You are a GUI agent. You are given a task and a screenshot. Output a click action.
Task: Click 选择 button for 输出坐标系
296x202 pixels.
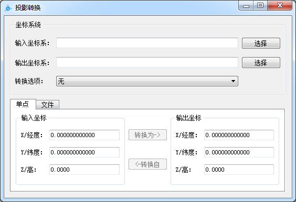(x=261, y=62)
